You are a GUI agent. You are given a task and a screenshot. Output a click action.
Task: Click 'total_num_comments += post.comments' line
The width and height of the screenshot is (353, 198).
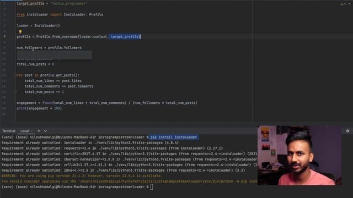click(x=59, y=86)
